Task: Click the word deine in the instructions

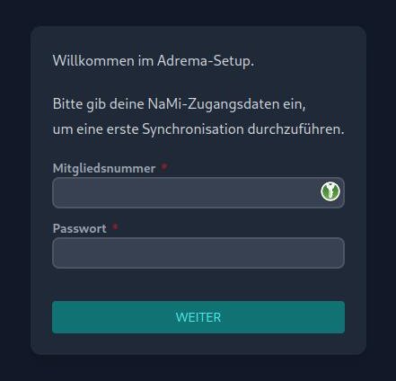Action: (x=127, y=104)
